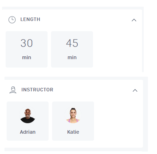157x154 pixels.
Task: Collapse the Instructor section using its chevron
Action: (135, 90)
